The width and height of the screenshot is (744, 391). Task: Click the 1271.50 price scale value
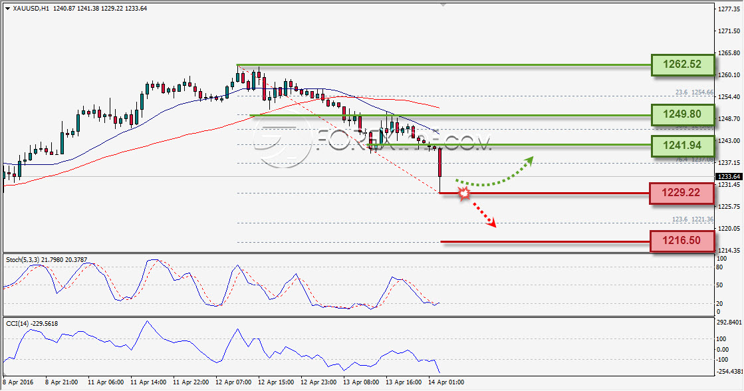pos(729,31)
